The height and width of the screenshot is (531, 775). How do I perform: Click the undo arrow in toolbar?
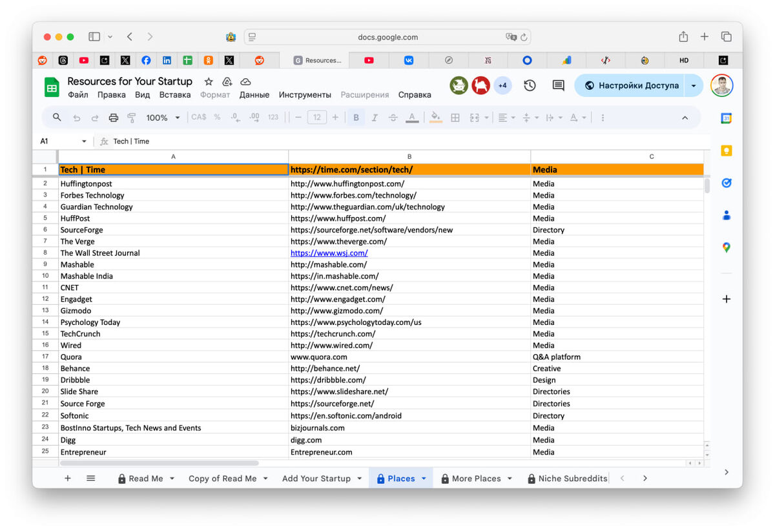click(x=77, y=118)
